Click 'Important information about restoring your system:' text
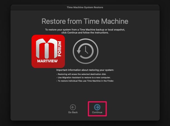Image resolution: width=170 pixels, height=126 pixels. tap(85, 70)
